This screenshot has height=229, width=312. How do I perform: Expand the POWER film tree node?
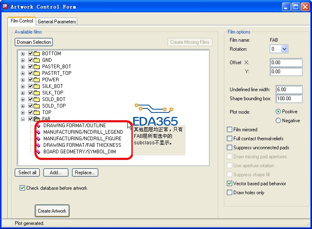[x=23, y=80]
